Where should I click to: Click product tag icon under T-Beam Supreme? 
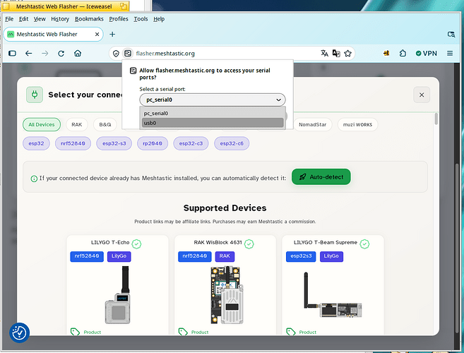point(290,332)
